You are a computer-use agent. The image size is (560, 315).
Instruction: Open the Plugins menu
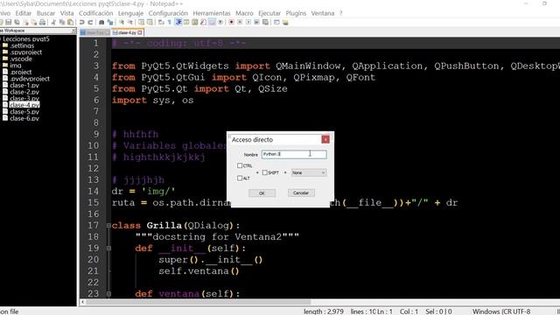click(x=296, y=13)
